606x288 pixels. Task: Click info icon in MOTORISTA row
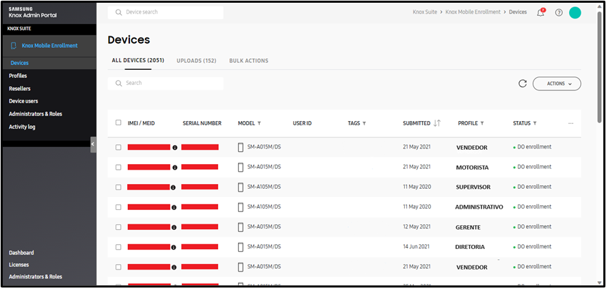[174, 168]
